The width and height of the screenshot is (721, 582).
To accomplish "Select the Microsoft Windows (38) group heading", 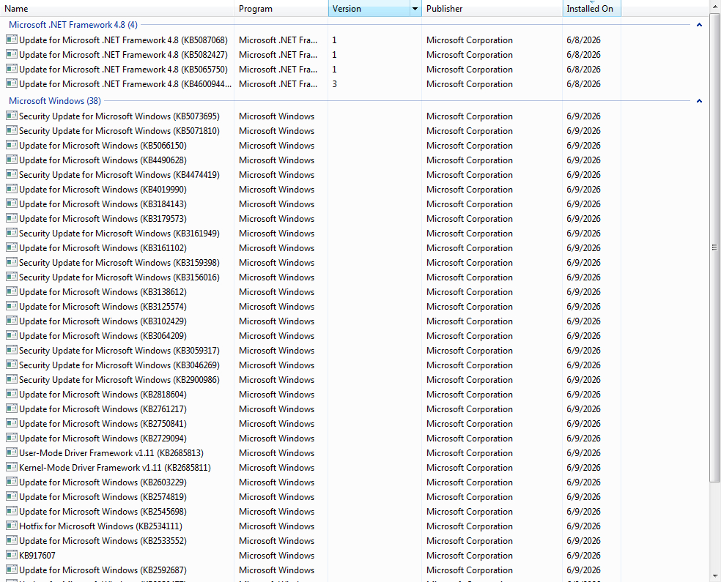I will [55, 100].
